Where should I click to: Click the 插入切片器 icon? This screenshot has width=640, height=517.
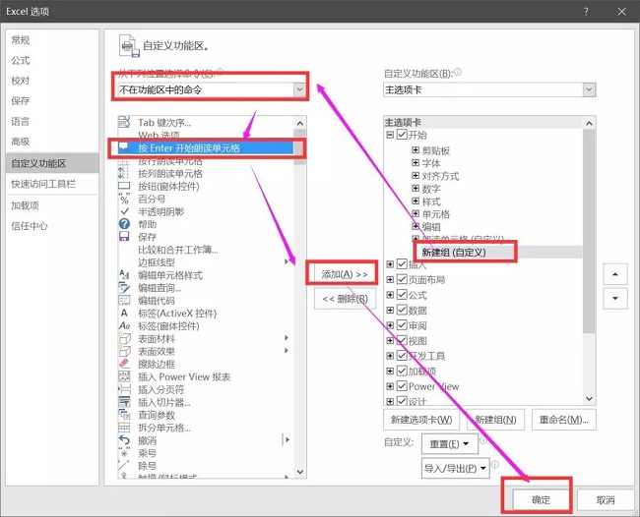pos(124,402)
